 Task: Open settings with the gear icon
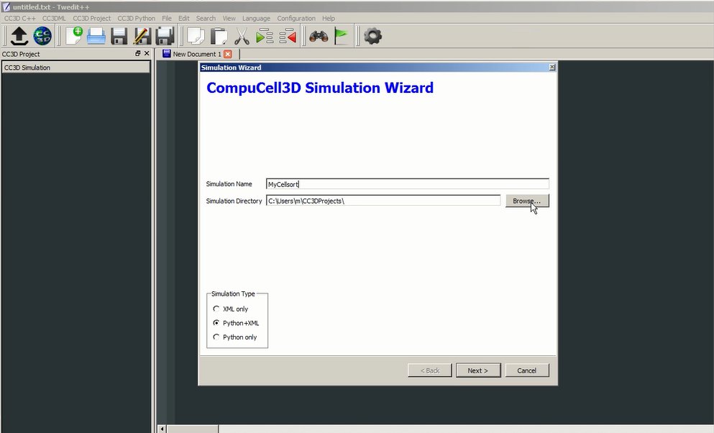click(372, 36)
